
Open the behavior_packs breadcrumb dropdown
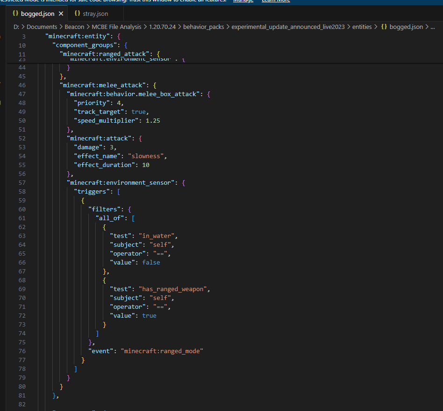click(204, 27)
